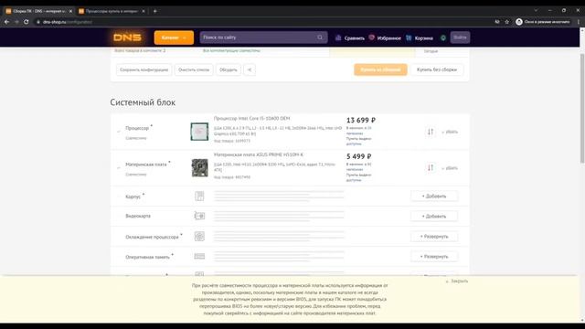Collapse the Процессор row chevron

(x=119, y=132)
